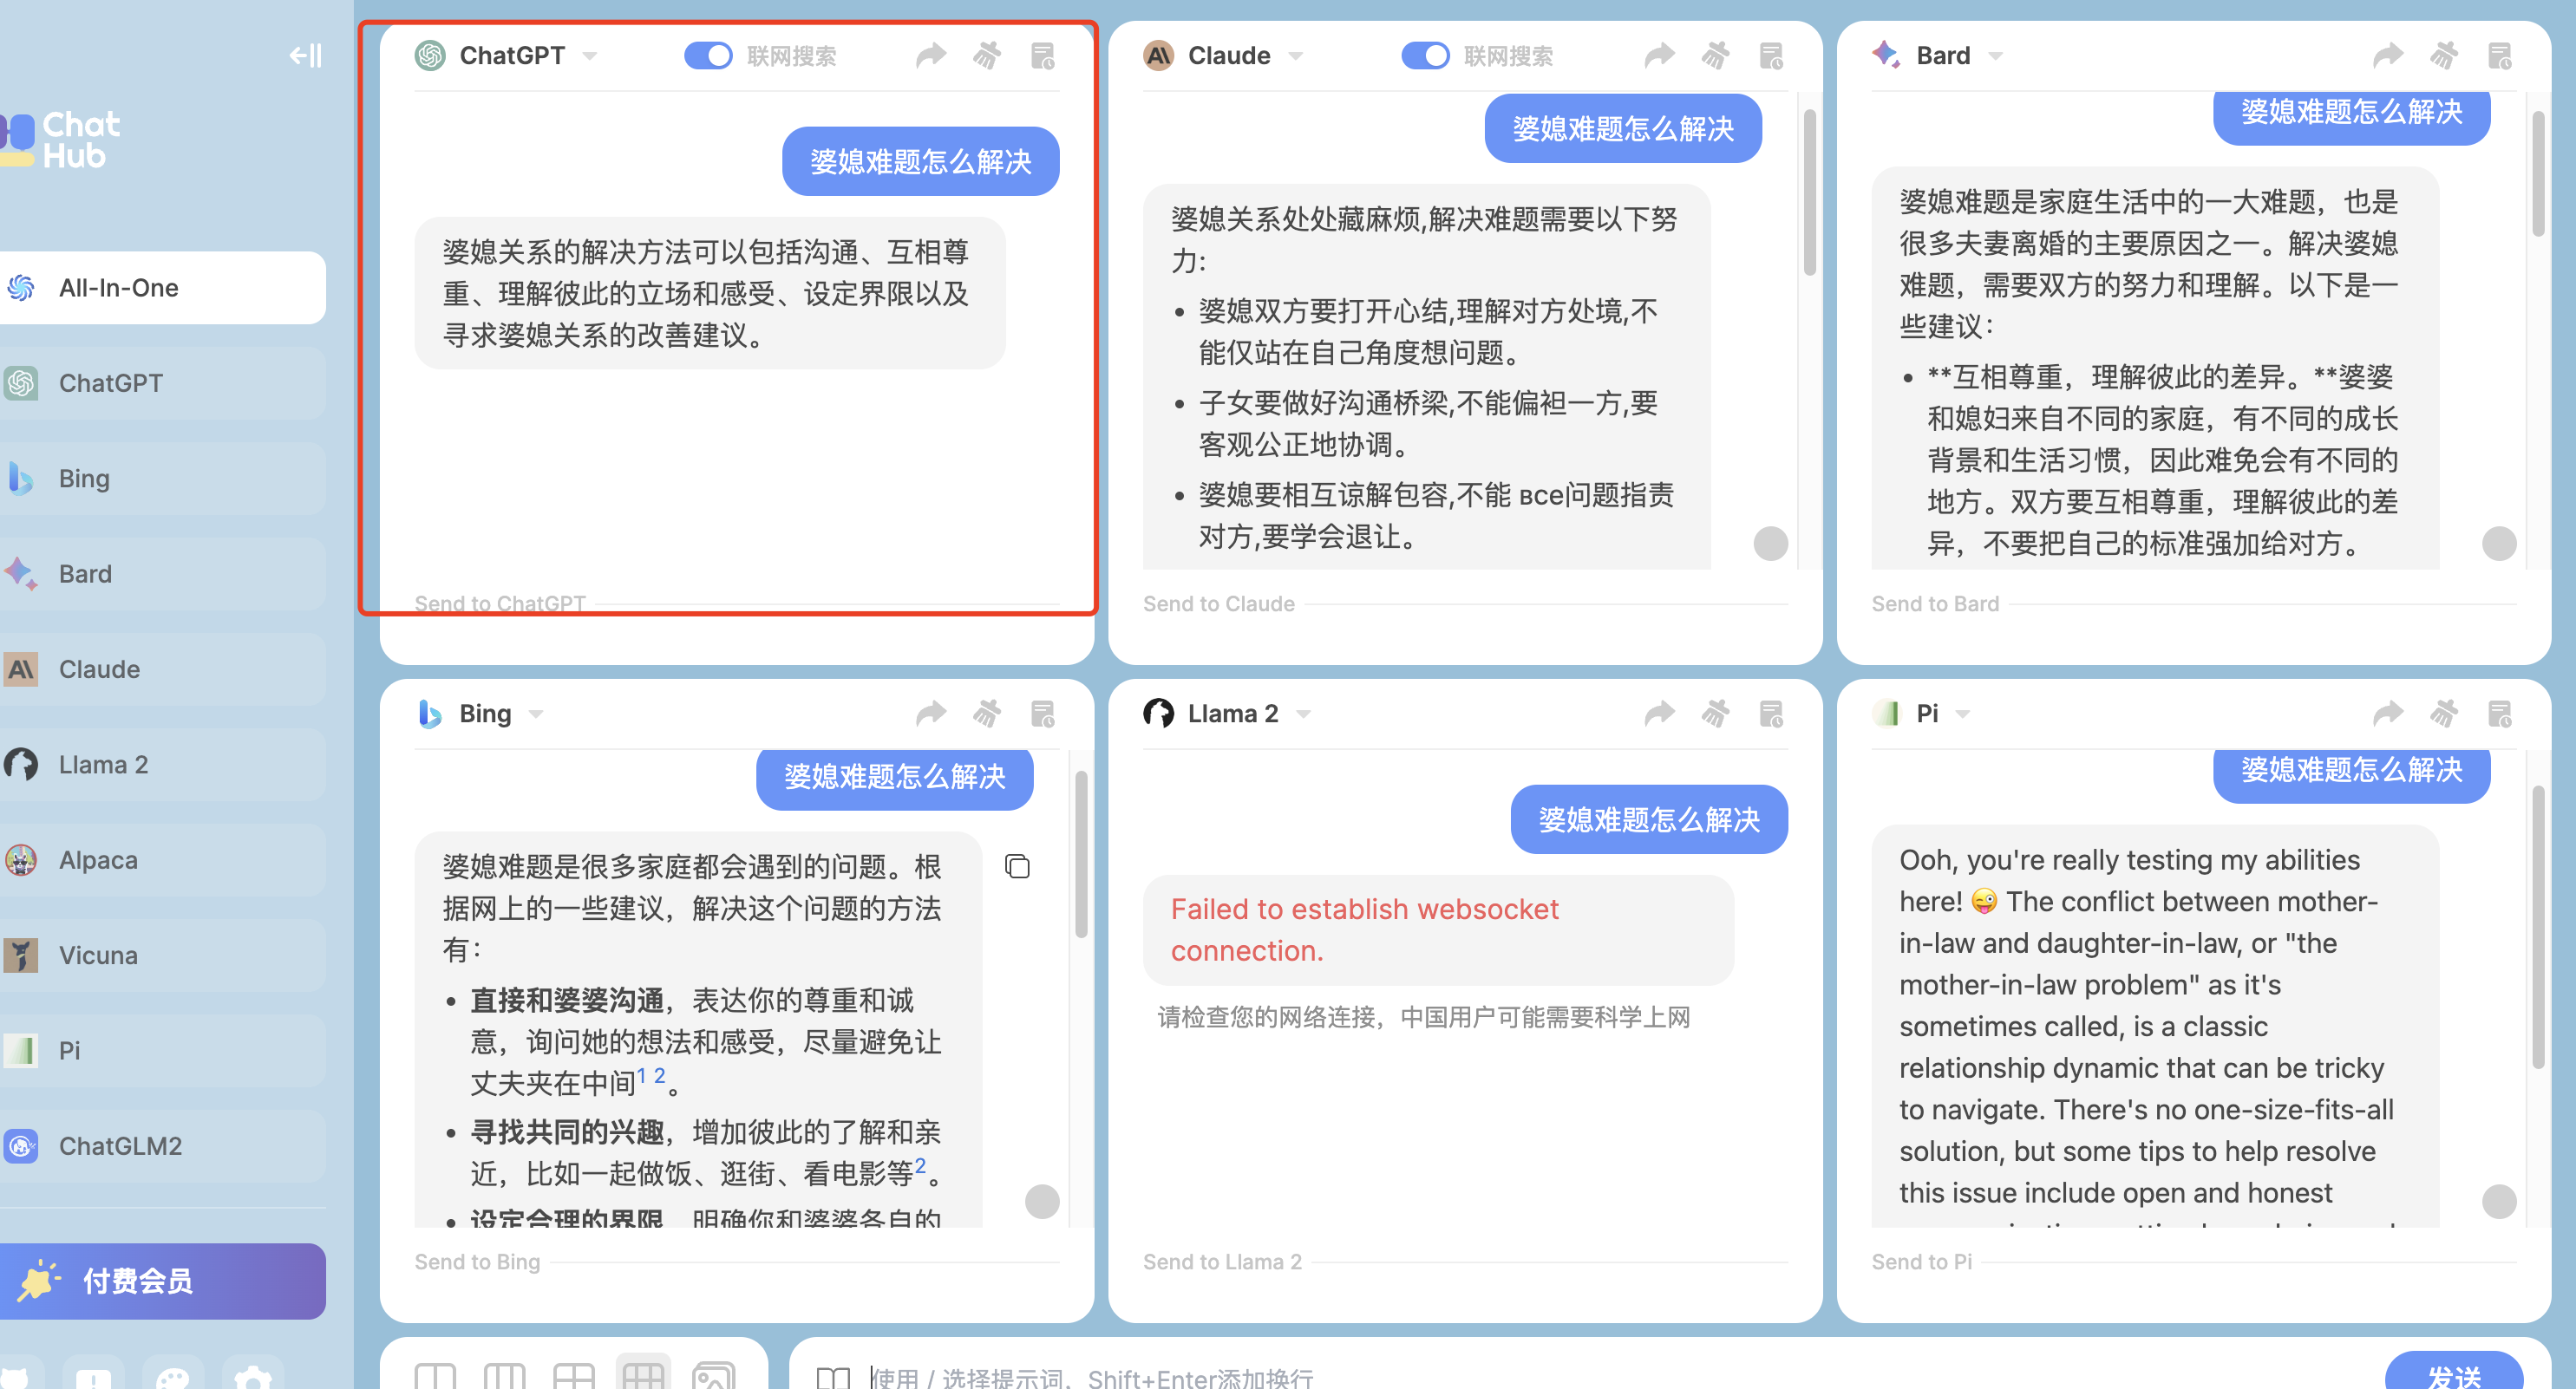Open the Pi panel history icon
Viewport: 2576px width, 1389px height.
tap(2500, 713)
